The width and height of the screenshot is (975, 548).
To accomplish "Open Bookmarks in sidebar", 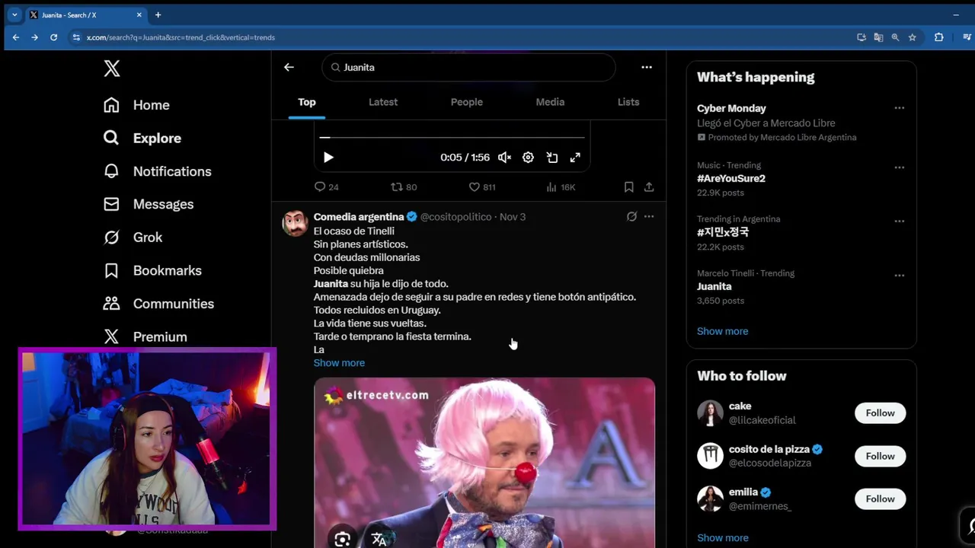I will coord(152,270).
